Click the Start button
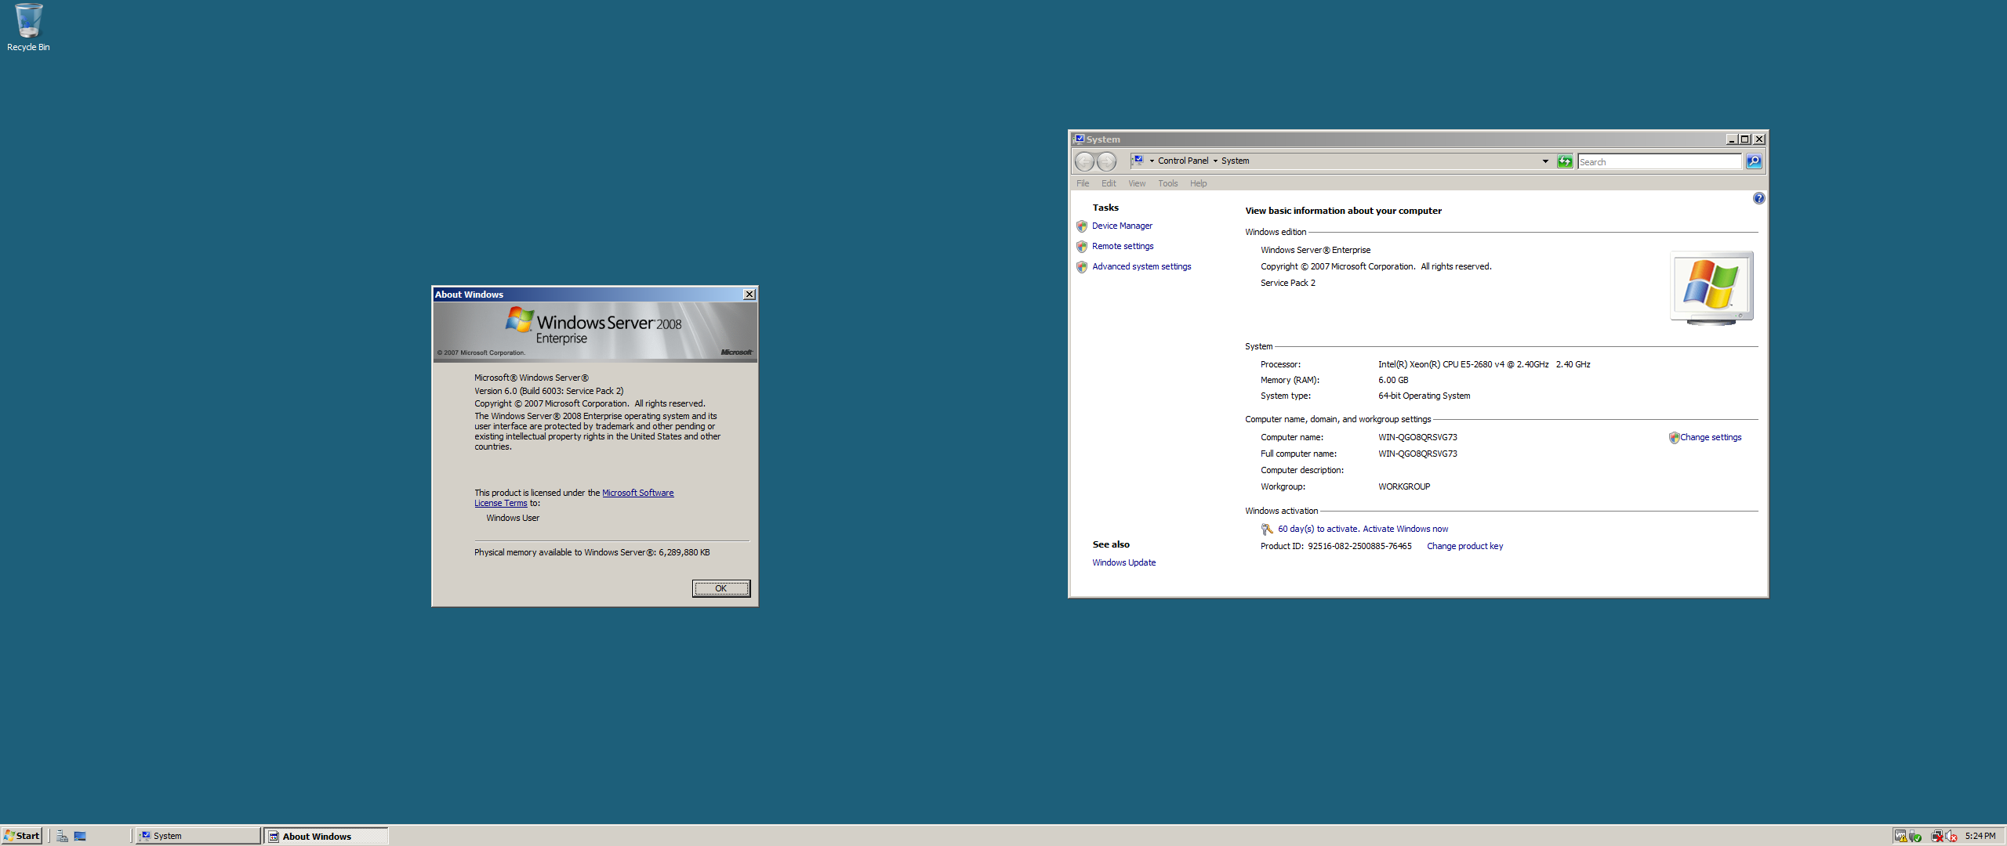 (22, 836)
